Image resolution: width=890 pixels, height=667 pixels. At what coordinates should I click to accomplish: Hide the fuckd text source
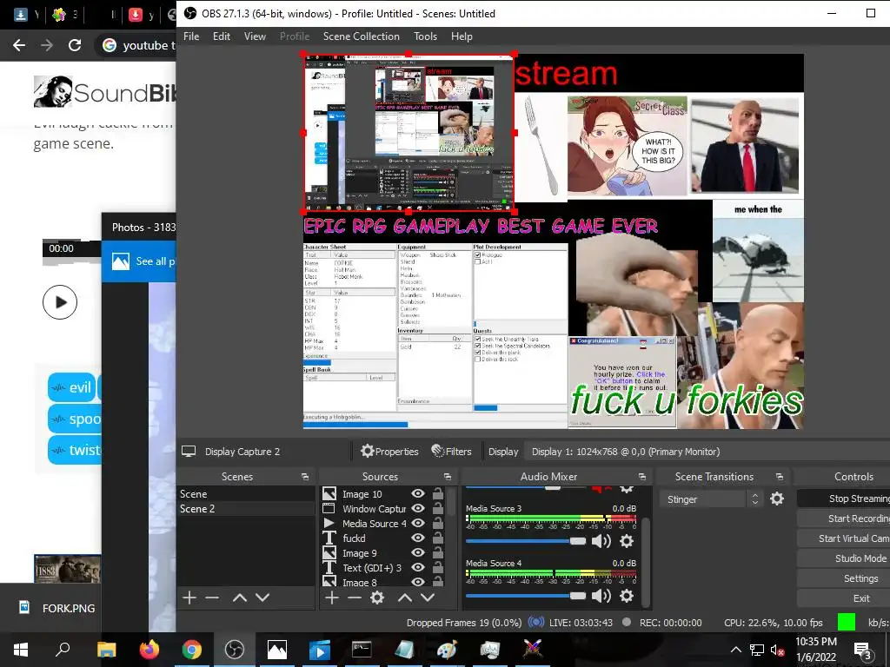[x=418, y=538]
